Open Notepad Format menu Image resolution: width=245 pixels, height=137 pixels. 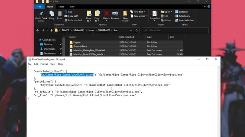point(44,64)
